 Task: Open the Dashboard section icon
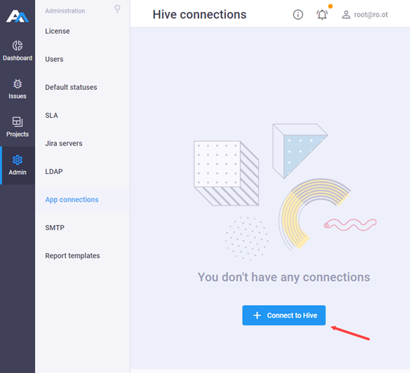pyautogui.click(x=18, y=46)
